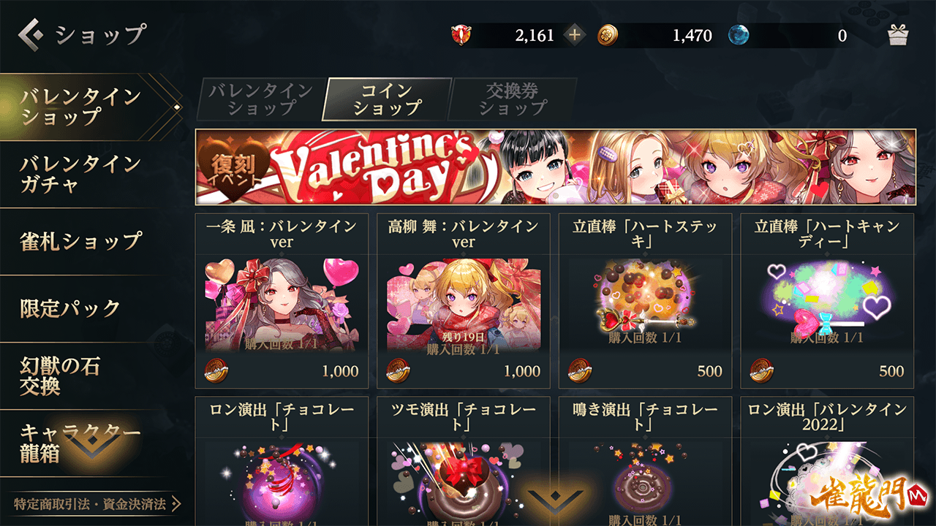Tap the gold coin currency icon
936x526 pixels.
(609, 35)
